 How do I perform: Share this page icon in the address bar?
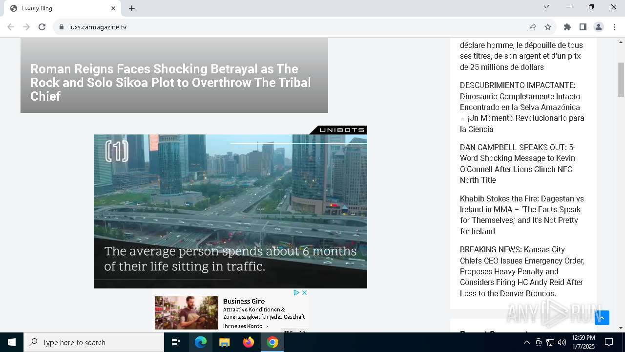coord(532,27)
